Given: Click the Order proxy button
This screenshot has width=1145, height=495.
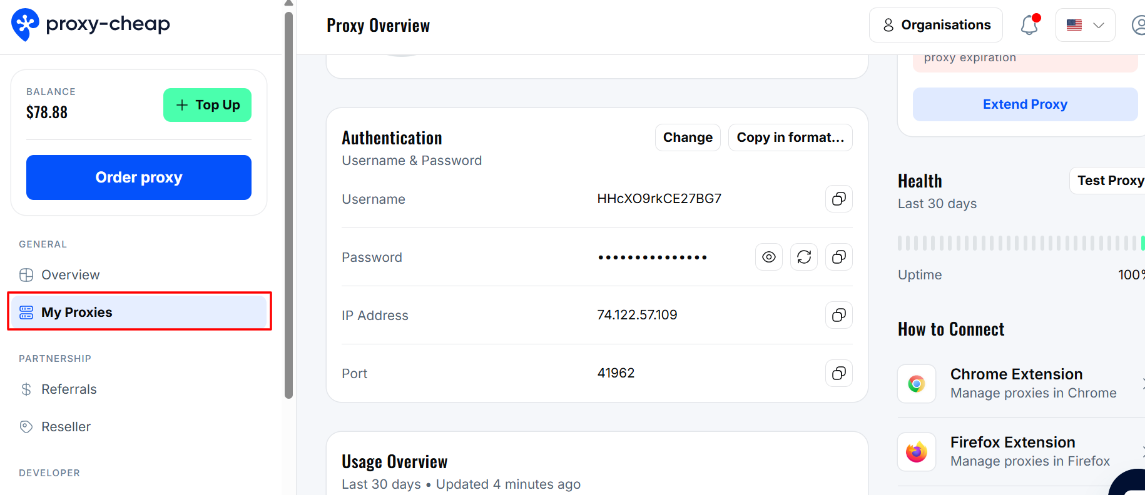Looking at the screenshot, I should pyautogui.click(x=139, y=177).
